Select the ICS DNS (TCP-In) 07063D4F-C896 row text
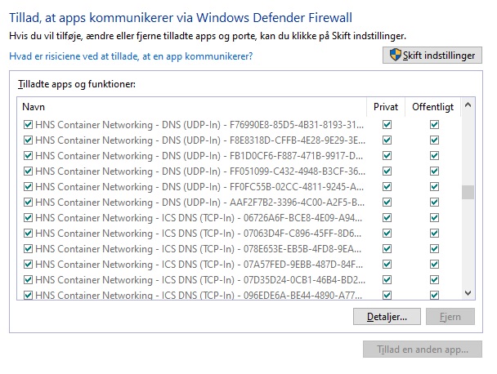497x374 pixels. tap(198, 234)
